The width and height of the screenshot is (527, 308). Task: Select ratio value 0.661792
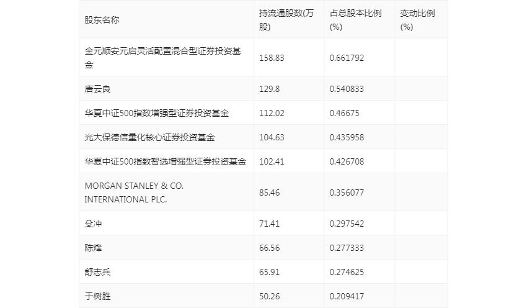(347, 58)
